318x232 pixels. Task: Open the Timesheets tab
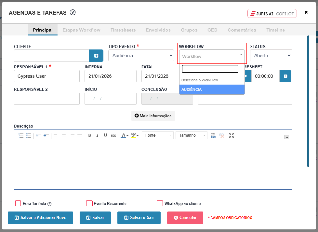point(123,30)
